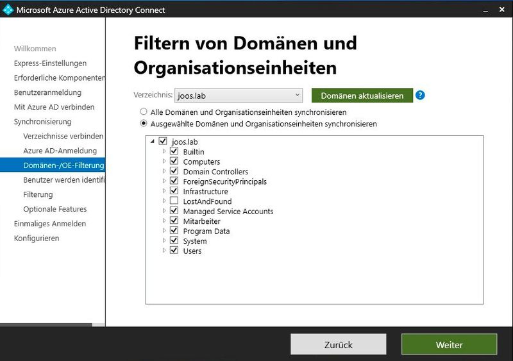Open the blue help question mark icon
The image size is (513, 361).
420,96
